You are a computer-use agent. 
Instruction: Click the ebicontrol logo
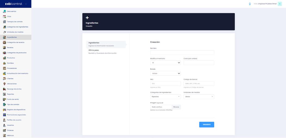click(x=14, y=4)
